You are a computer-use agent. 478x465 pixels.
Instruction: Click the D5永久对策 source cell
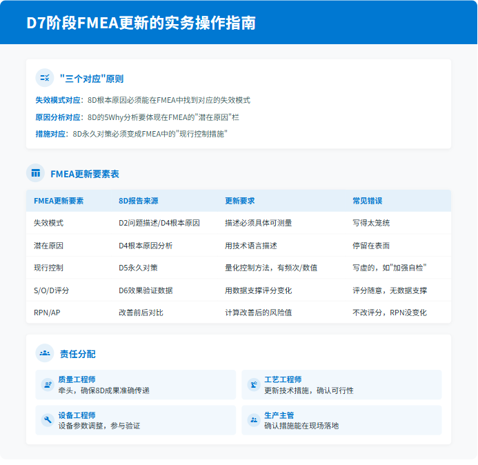(x=138, y=268)
